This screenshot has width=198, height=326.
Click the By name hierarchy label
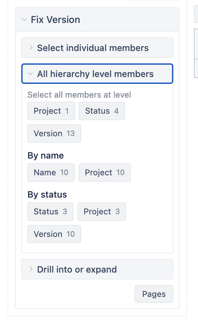click(46, 155)
